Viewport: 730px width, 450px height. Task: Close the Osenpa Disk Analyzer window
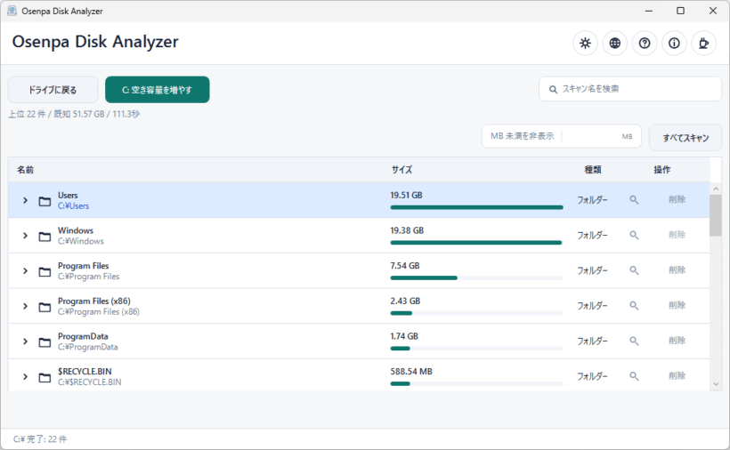pyautogui.click(x=713, y=11)
